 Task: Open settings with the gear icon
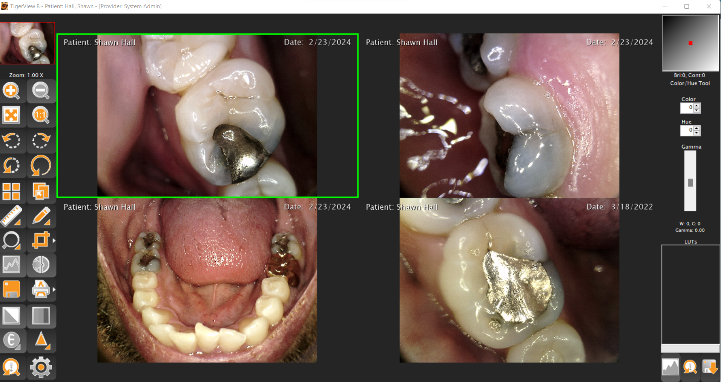[x=41, y=367]
